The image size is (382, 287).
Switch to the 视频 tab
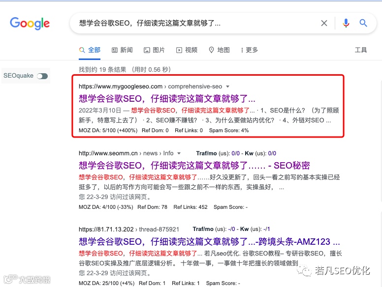(187, 50)
